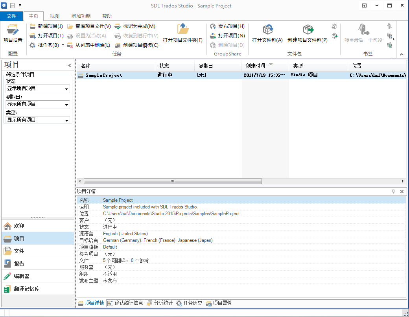Click target languages value German, French, Japanese

[x=158, y=241]
